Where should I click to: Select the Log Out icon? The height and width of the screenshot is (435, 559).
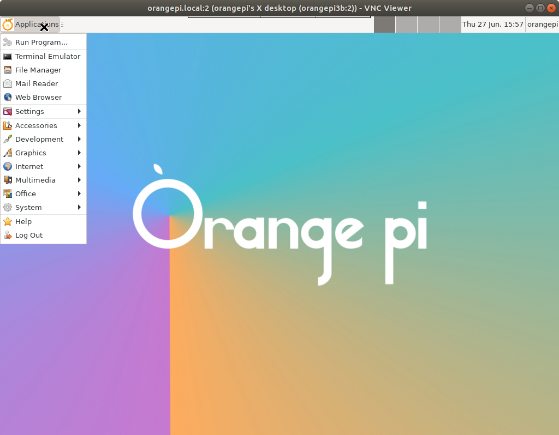[8, 235]
